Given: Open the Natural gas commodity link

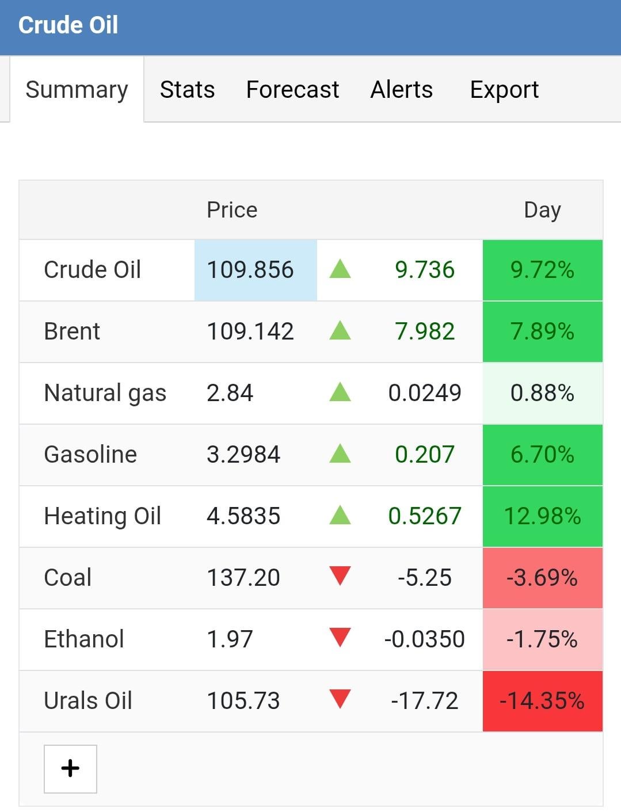Looking at the screenshot, I should click(x=105, y=393).
